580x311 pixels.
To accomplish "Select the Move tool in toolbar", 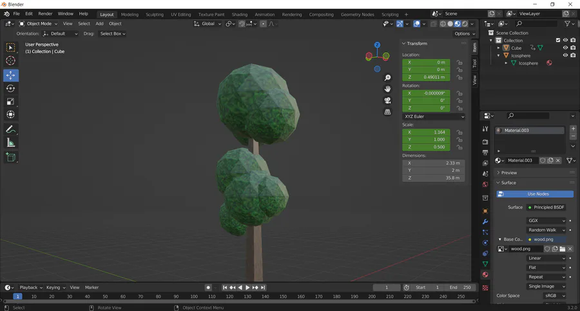I will tap(10, 75).
